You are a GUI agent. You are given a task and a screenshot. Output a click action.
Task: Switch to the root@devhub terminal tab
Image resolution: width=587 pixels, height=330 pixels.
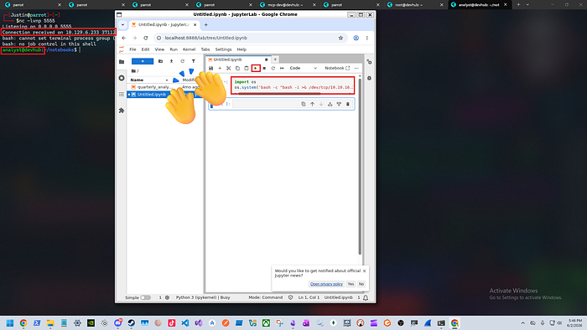(415, 5)
